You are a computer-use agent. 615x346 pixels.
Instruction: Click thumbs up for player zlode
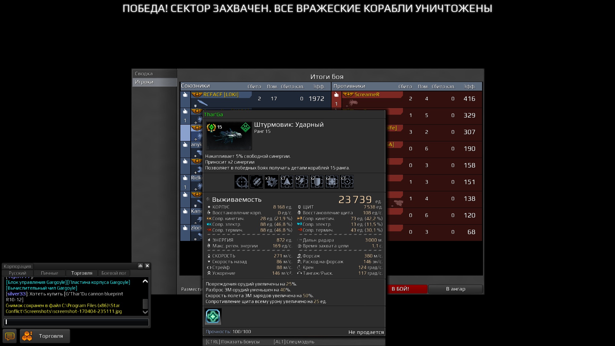click(185, 228)
